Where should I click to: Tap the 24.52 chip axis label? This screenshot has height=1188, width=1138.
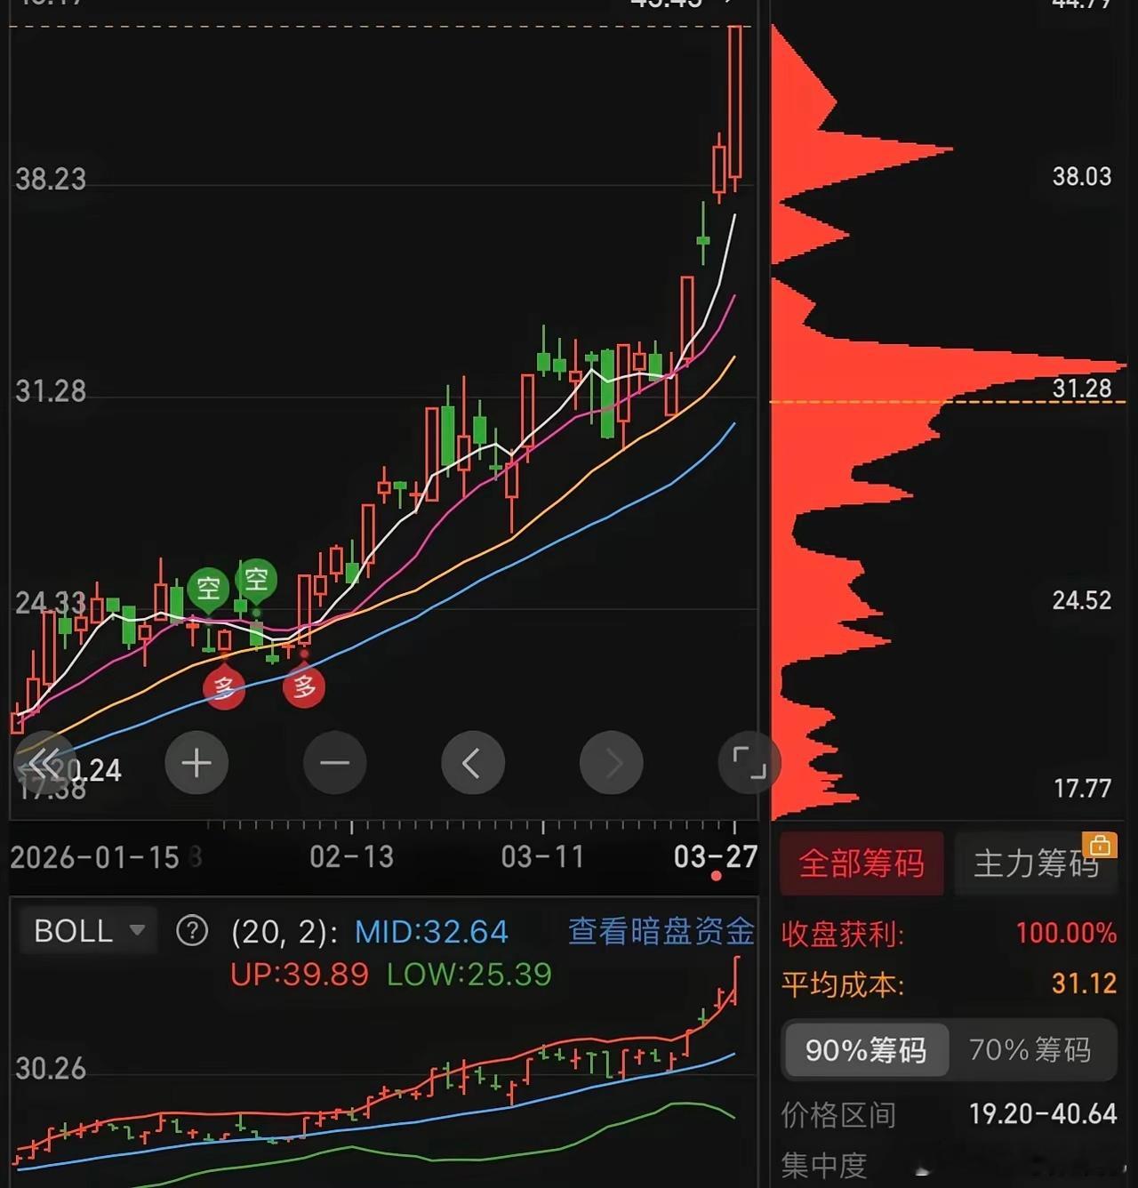coord(1082,600)
